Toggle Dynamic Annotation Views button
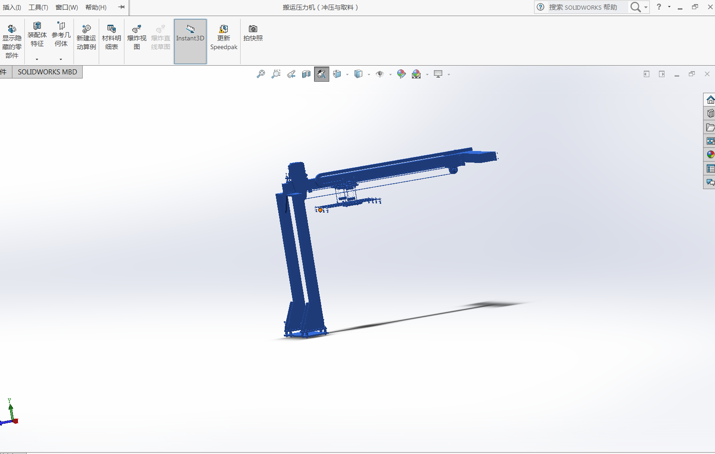The height and width of the screenshot is (454, 715). [x=321, y=74]
